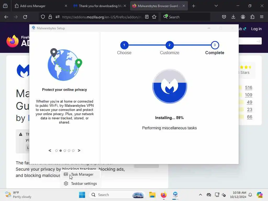
Task: Go back with the browser back arrow
Action: [x=6, y=17]
